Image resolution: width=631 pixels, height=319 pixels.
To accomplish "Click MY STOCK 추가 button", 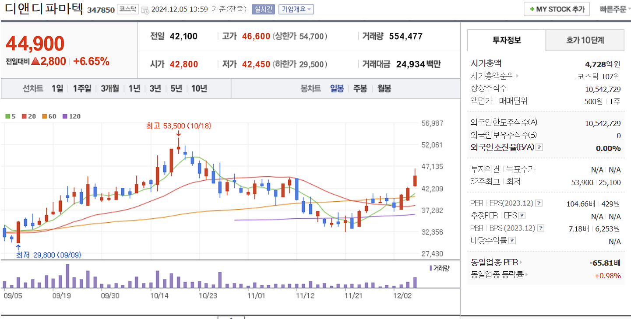I will click(x=557, y=9).
